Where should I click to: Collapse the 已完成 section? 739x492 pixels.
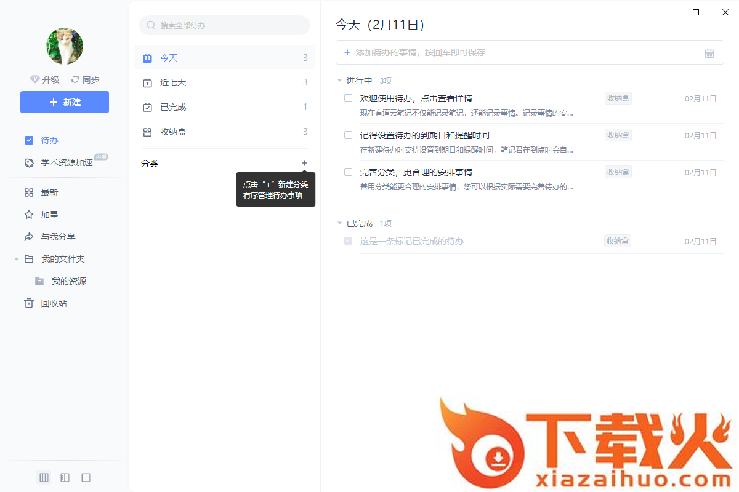339,223
